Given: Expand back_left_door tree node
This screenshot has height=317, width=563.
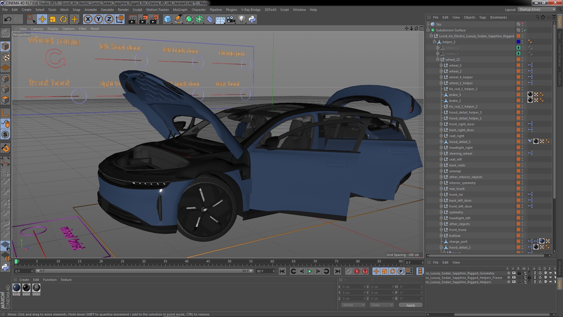Looking at the screenshot, I should pyautogui.click(x=441, y=200).
